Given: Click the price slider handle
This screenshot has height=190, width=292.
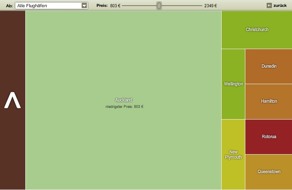Looking at the screenshot, I should click(x=159, y=6).
